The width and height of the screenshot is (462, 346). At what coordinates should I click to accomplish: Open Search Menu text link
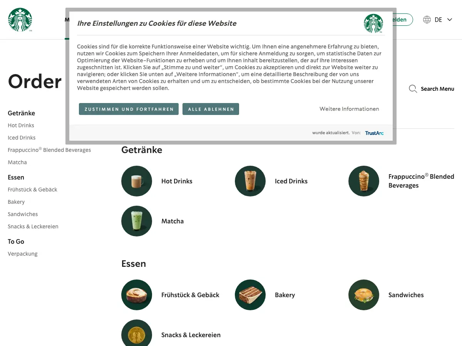(437, 89)
